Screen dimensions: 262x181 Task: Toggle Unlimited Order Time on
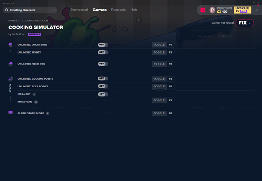point(103,45)
